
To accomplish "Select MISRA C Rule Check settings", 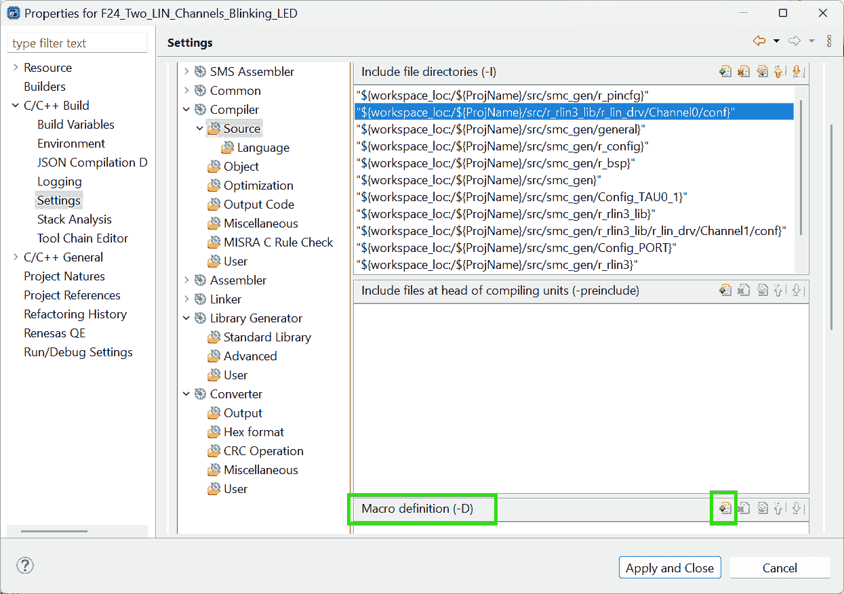I will (x=278, y=242).
